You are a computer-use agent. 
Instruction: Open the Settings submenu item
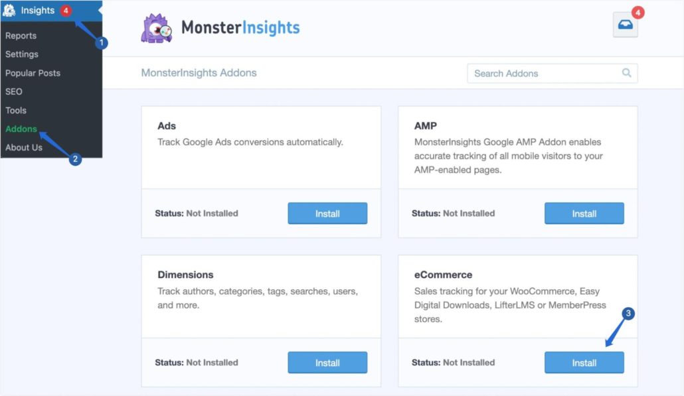tap(22, 54)
